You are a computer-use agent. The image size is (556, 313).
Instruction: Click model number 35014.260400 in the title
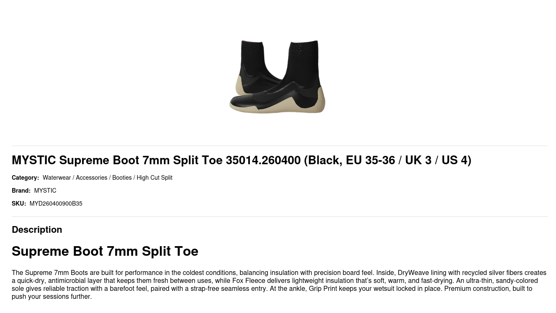[x=263, y=160]
